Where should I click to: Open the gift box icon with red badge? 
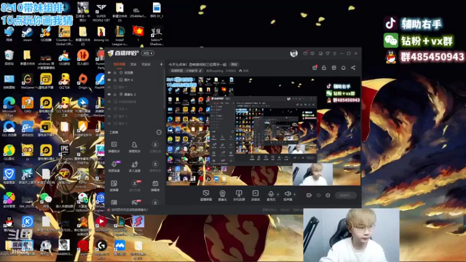click(315, 68)
